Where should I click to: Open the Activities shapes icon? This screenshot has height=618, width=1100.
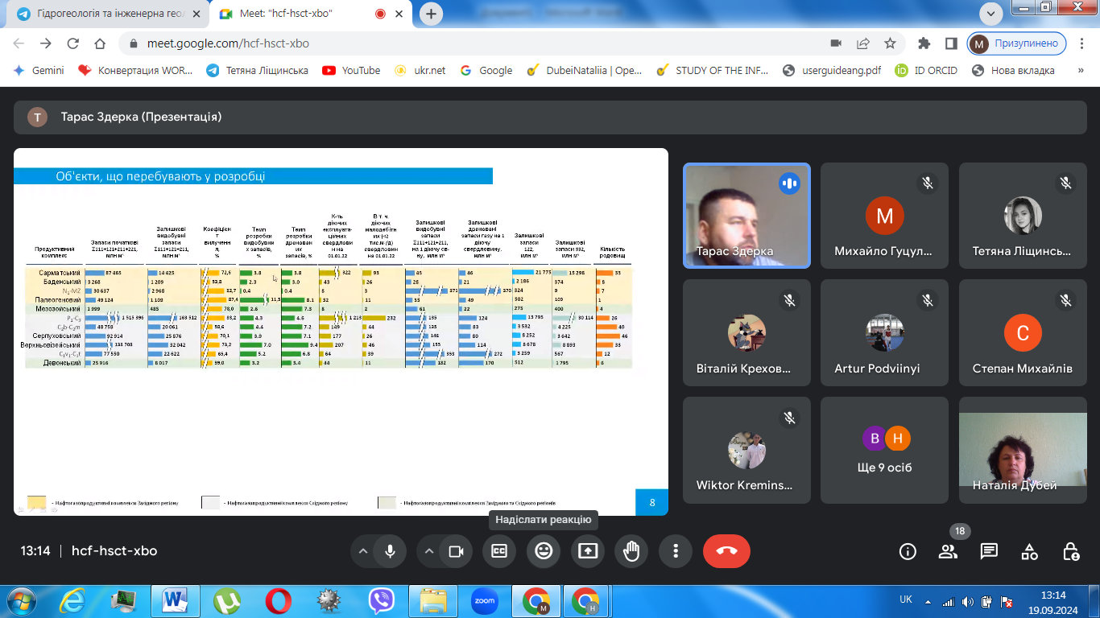click(x=1029, y=551)
